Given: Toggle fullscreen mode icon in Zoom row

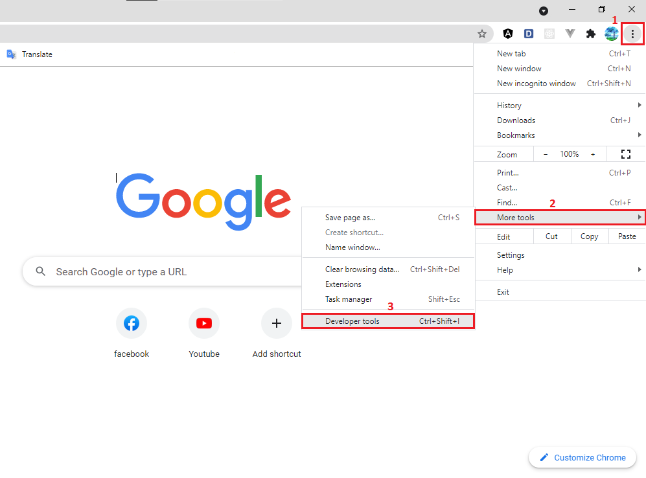Looking at the screenshot, I should point(625,154).
